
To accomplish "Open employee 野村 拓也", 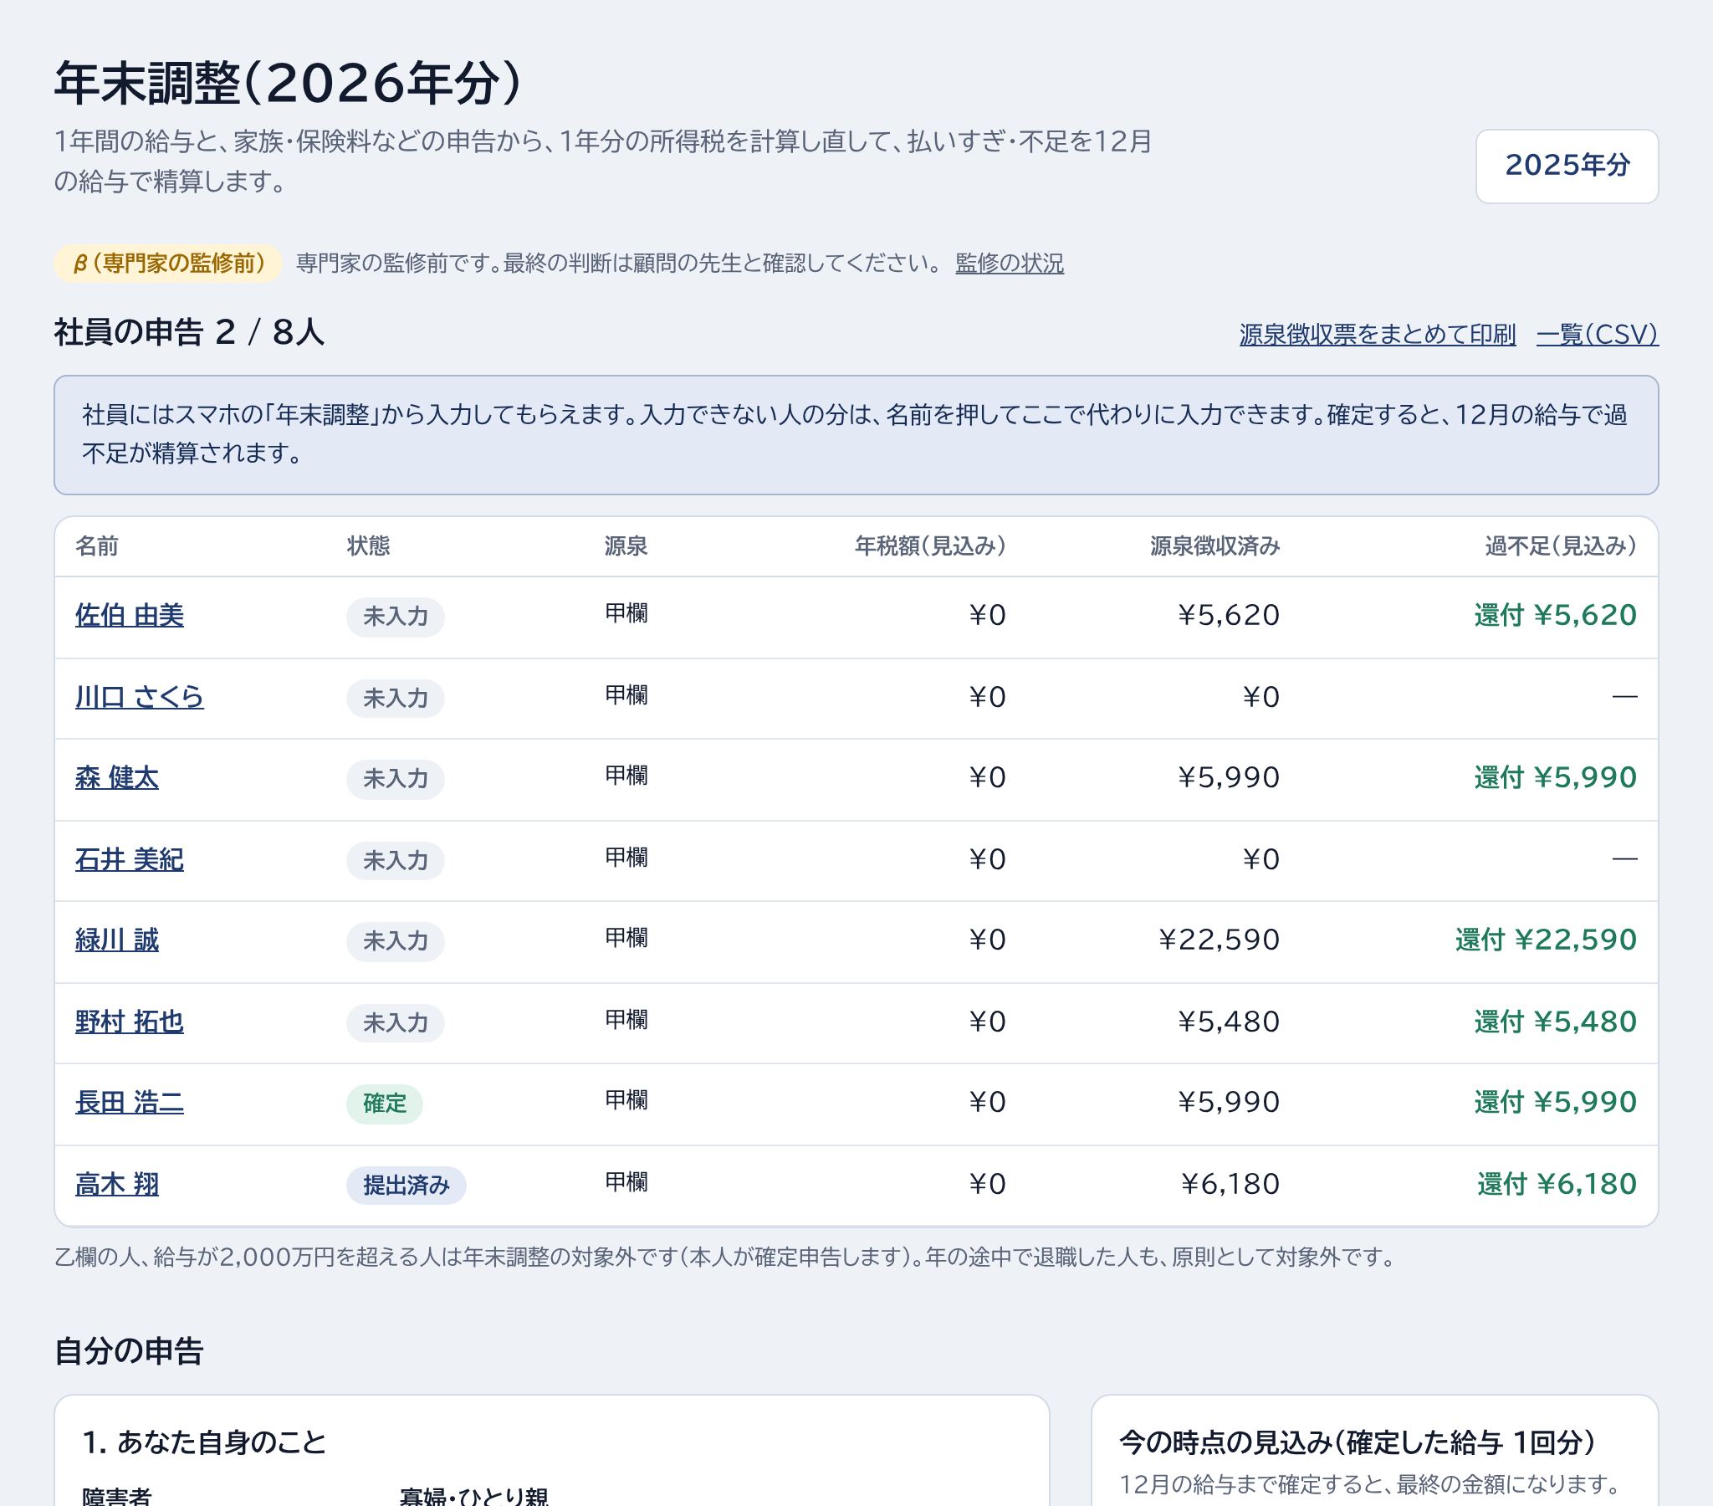I will pyautogui.click(x=130, y=1022).
